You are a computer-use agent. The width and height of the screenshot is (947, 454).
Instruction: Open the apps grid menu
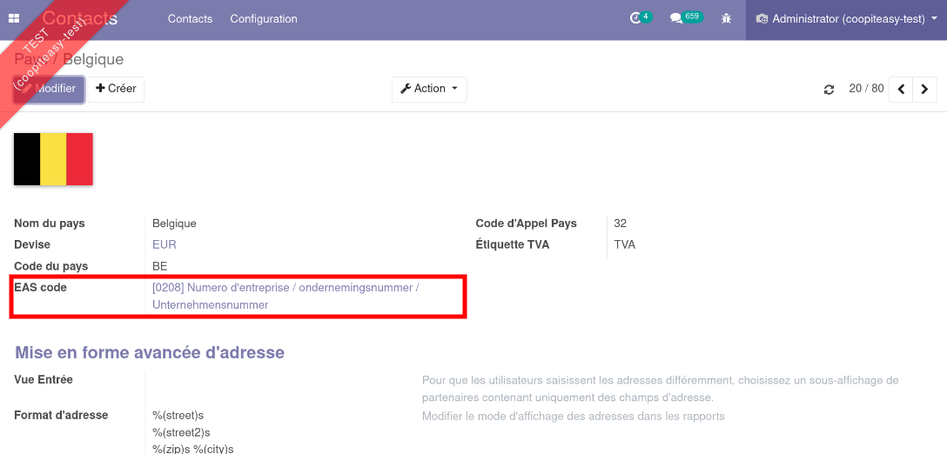coord(15,18)
